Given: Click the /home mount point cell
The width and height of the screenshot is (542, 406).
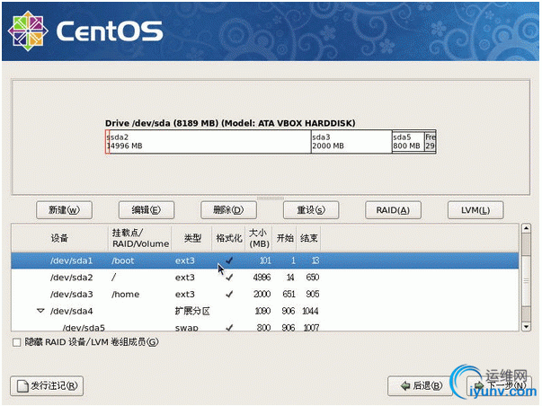Looking at the screenshot, I should [x=126, y=295].
